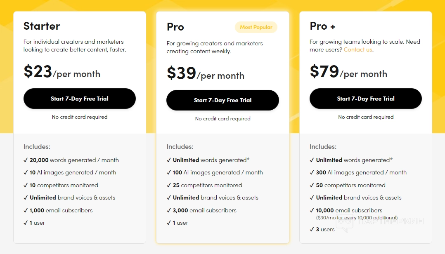Click checkmark next to 100 AI images generated

(169, 172)
